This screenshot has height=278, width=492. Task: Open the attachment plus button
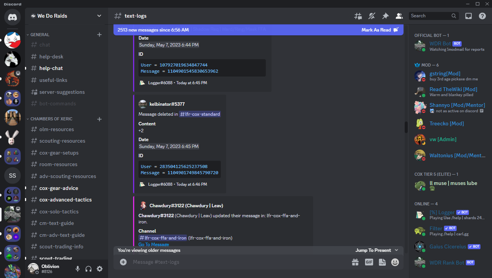(x=123, y=262)
